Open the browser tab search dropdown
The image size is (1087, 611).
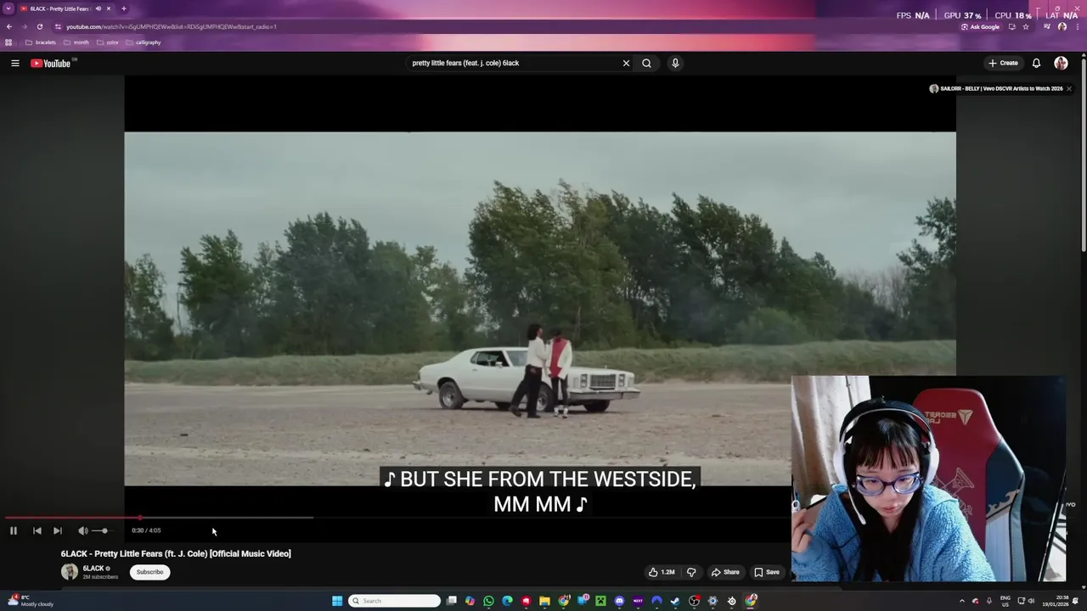tap(8, 8)
